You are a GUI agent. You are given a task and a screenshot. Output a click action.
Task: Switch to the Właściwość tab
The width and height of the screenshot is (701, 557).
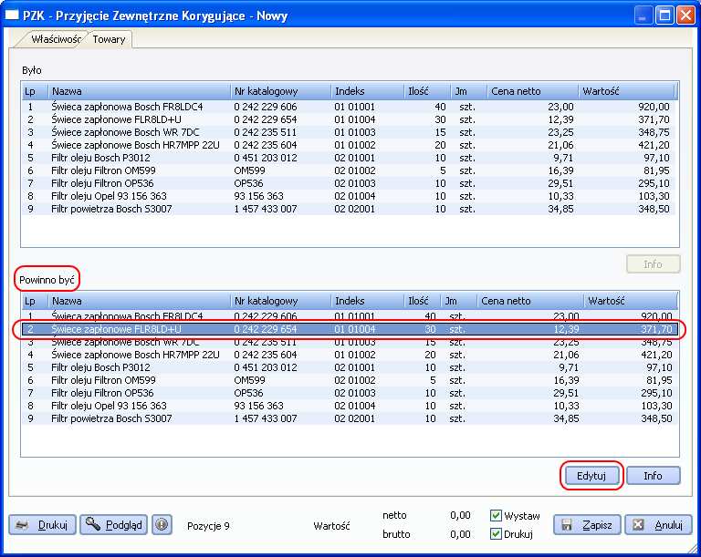[x=56, y=39]
